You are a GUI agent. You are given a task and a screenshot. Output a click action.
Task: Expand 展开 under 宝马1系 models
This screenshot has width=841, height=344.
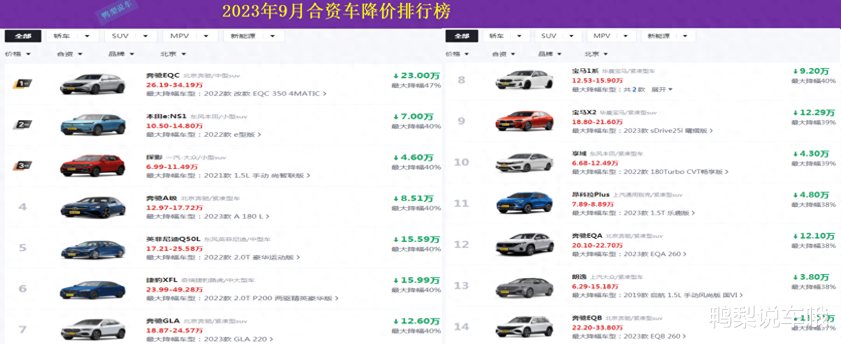tap(662, 90)
